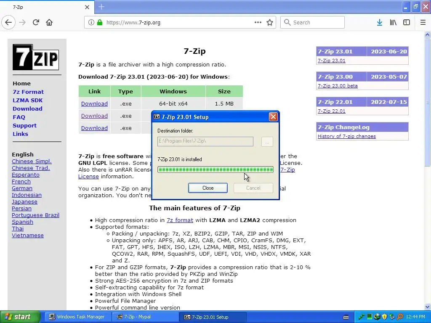The width and height of the screenshot is (431, 323).
Task: Click the globe tray icon
Action: (x=377, y=317)
